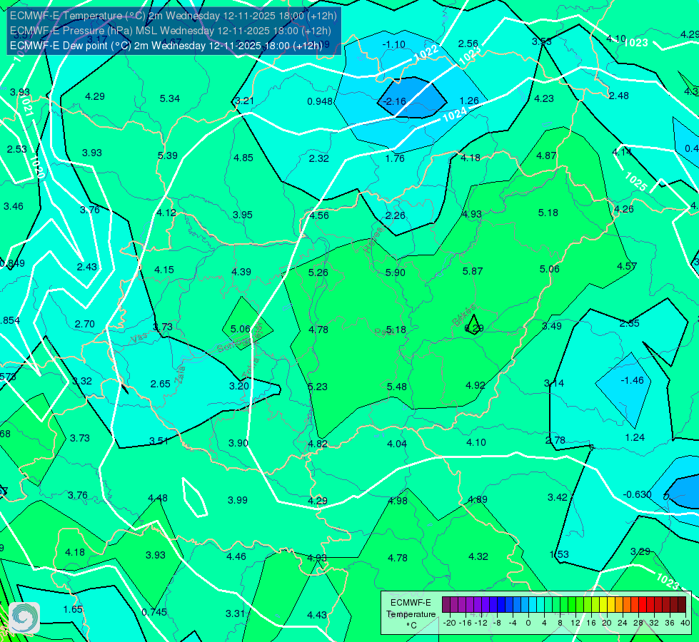Image resolution: width=699 pixels, height=642 pixels.
Task: Select the ECMWF-E Pressure MSL layer title
Action: click(x=171, y=31)
